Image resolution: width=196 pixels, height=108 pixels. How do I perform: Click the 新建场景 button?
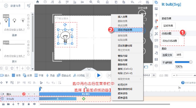pyautogui.click(x=12, y=6)
